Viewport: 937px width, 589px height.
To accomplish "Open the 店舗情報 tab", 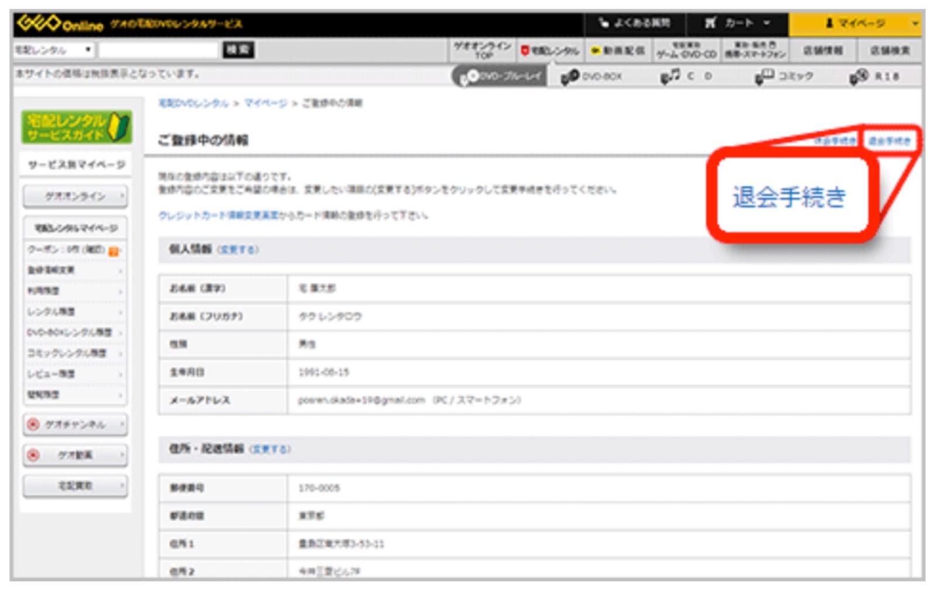I will [x=823, y=51].
